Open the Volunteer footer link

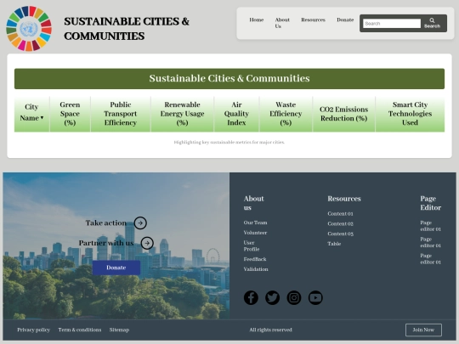255,233
